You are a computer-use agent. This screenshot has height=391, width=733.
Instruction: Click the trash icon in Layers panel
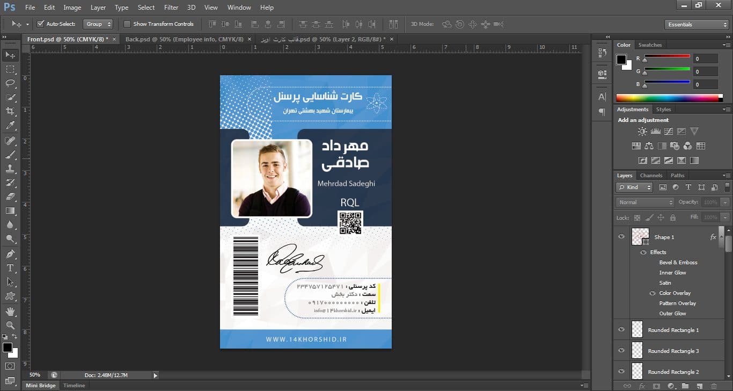click(x=713, y=386)
